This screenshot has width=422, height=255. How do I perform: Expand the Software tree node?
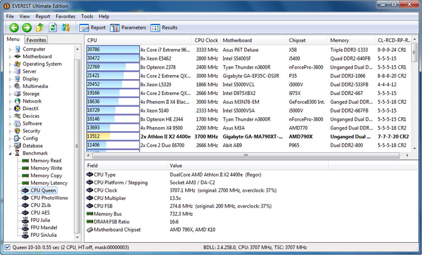point(10,124)
